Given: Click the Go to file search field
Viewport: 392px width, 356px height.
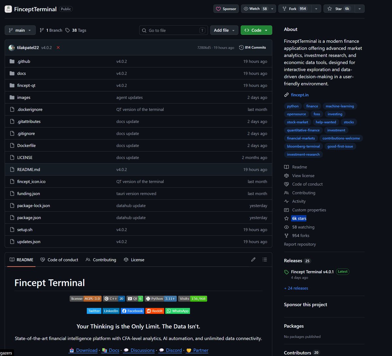Looking at the screenshot, I should 173,30.
